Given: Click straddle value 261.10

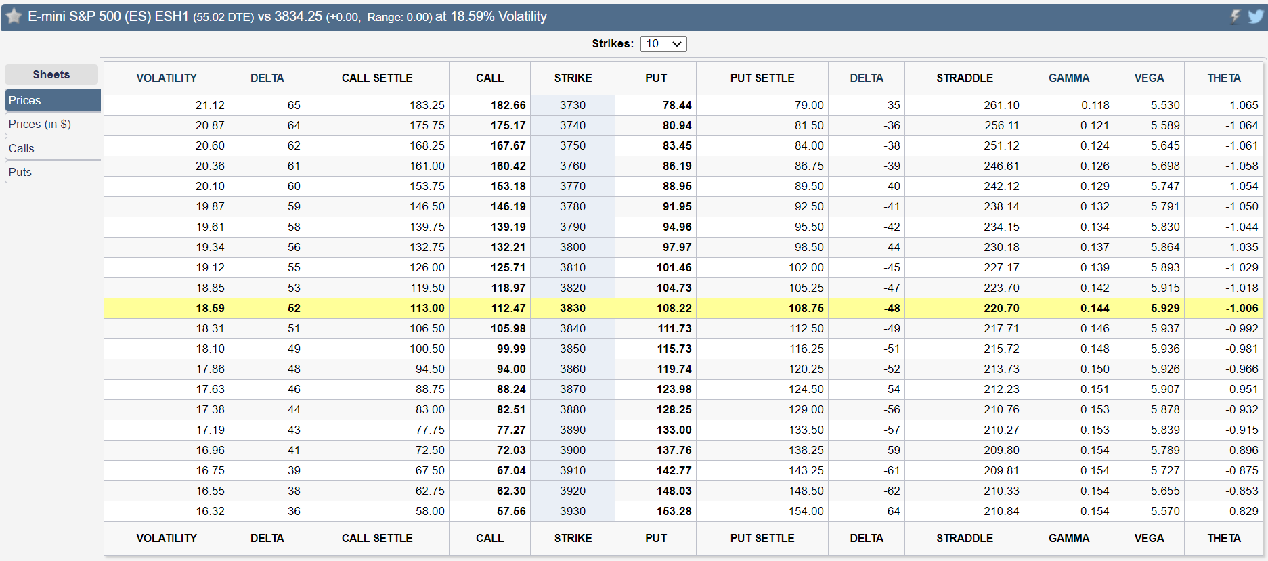Looking at the screenshot, I should [x=1001, y=105].
